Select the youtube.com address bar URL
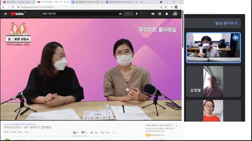The height and width of the screenshot is (141, 252). pos(37,7)
